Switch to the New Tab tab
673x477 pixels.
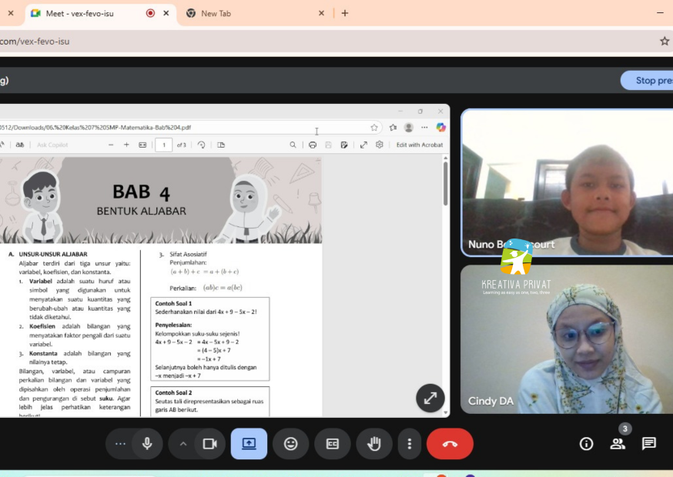253,13
